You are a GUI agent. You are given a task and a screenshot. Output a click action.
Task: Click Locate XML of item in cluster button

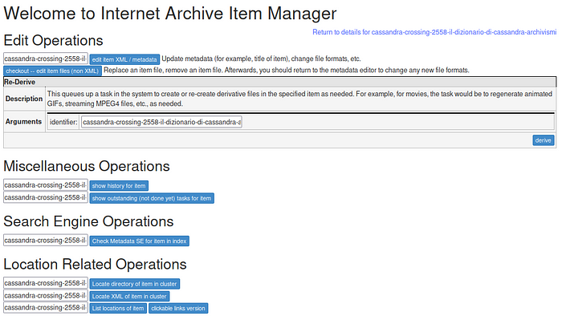click(x=129, y=297)
